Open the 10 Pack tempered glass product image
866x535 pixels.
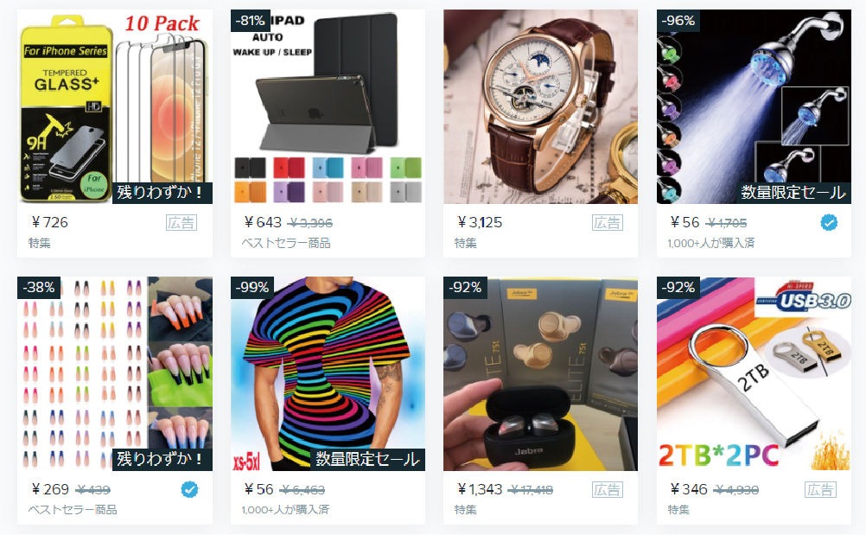click(x=115, y=106)
